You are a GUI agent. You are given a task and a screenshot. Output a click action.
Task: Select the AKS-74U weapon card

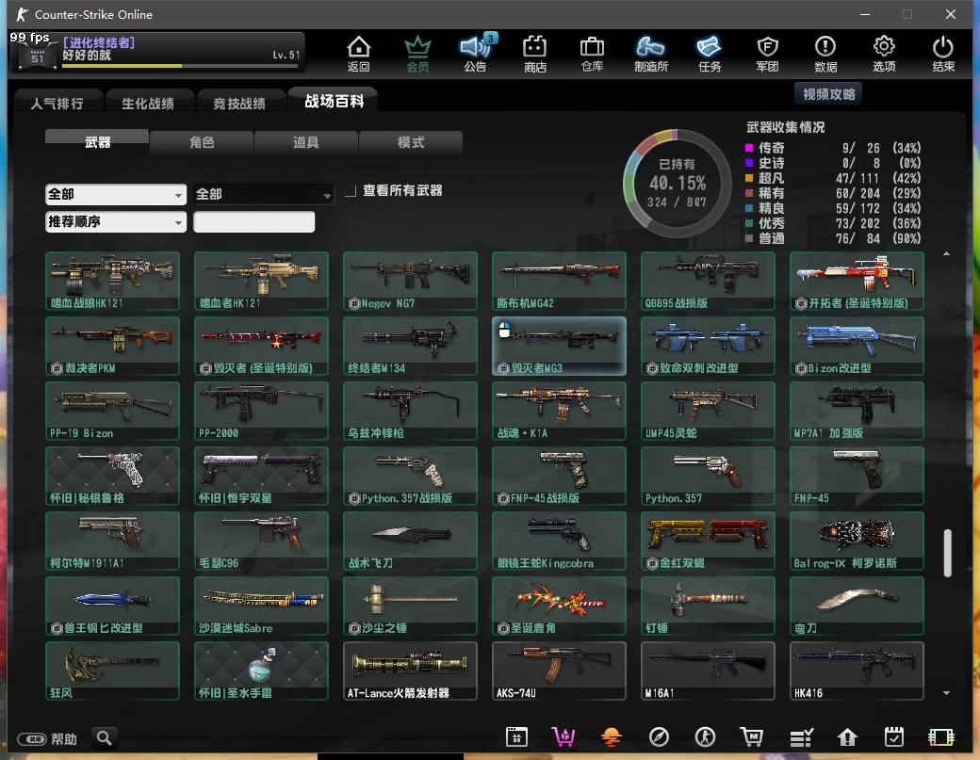pos(559,671)
